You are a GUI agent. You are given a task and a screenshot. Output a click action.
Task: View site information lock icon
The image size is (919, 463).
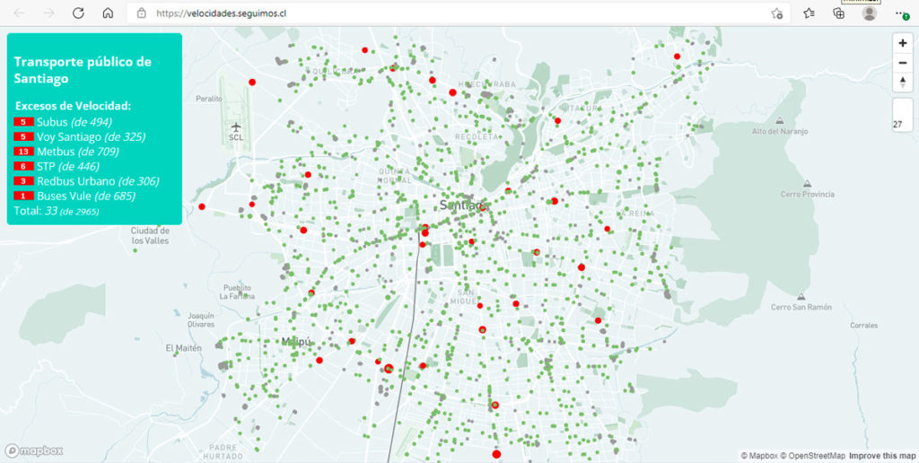(142, 13)
